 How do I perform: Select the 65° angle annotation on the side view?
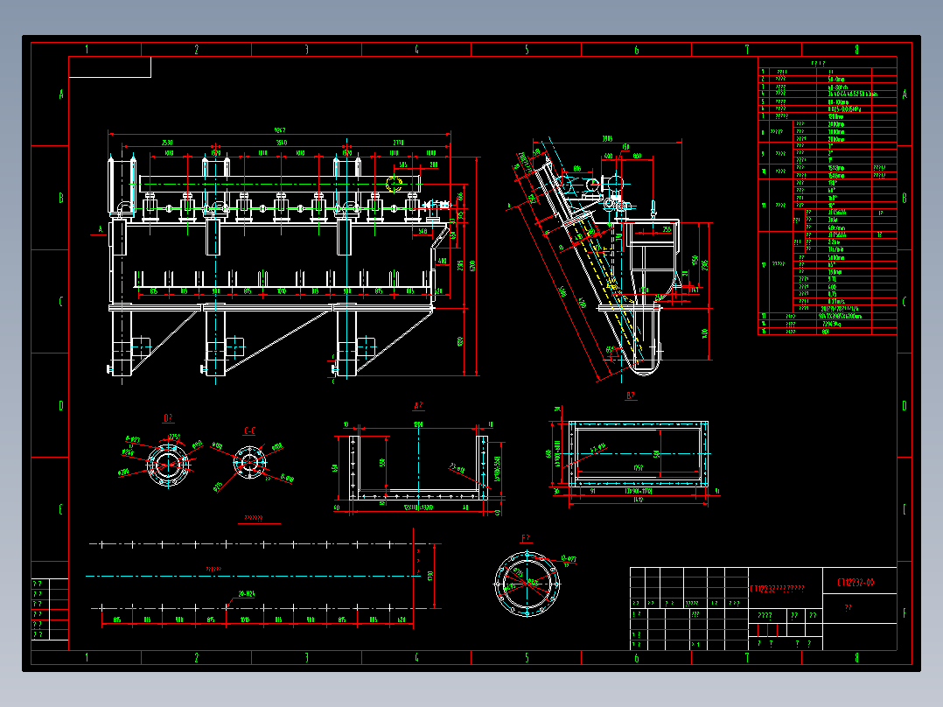coord(609,349)
